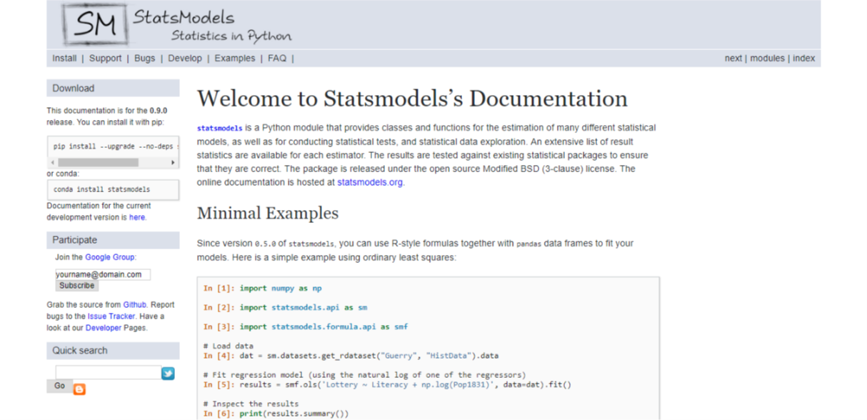The width and height of the screenshot is (867, 420).
Task: Open the Examples menu item
Action: pyautogui.click(x=234, y=58)
